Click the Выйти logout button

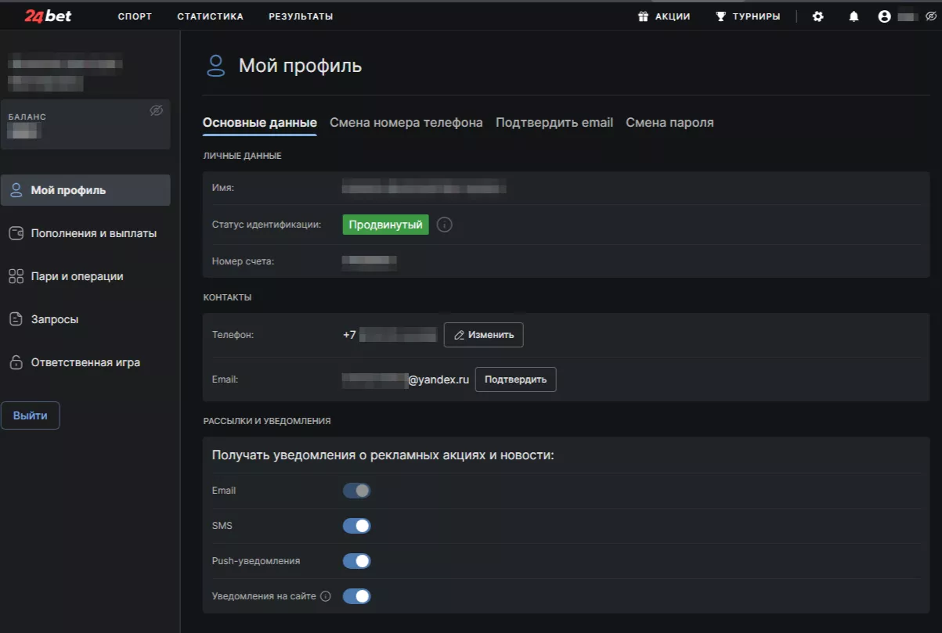(31, 415)
